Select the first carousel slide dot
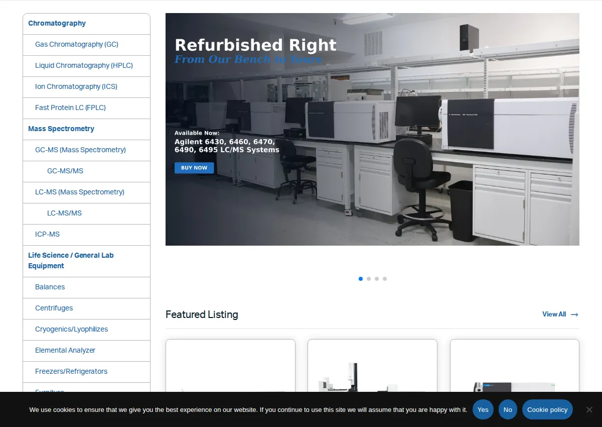This screenshot has height=427, width=602. 361,279
